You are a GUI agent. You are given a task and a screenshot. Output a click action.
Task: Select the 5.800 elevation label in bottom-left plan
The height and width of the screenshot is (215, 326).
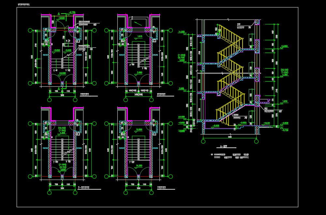(62, 169)
